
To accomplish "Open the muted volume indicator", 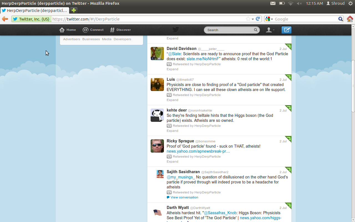I will point(299,3).
